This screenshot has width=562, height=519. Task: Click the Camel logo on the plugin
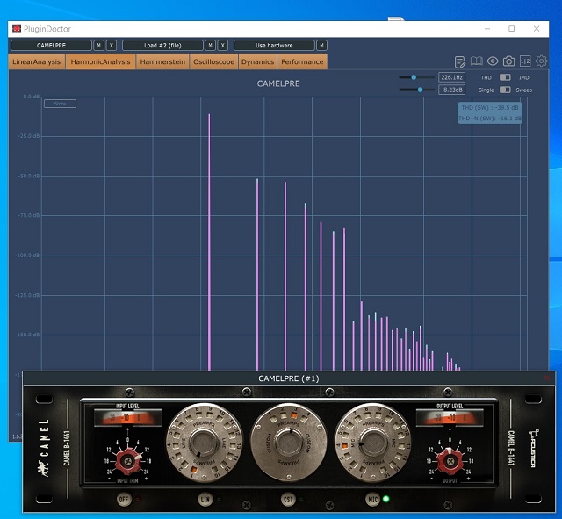pos(44,448)
